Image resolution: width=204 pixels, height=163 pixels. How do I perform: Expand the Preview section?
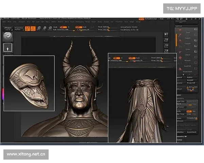[180, 140]
